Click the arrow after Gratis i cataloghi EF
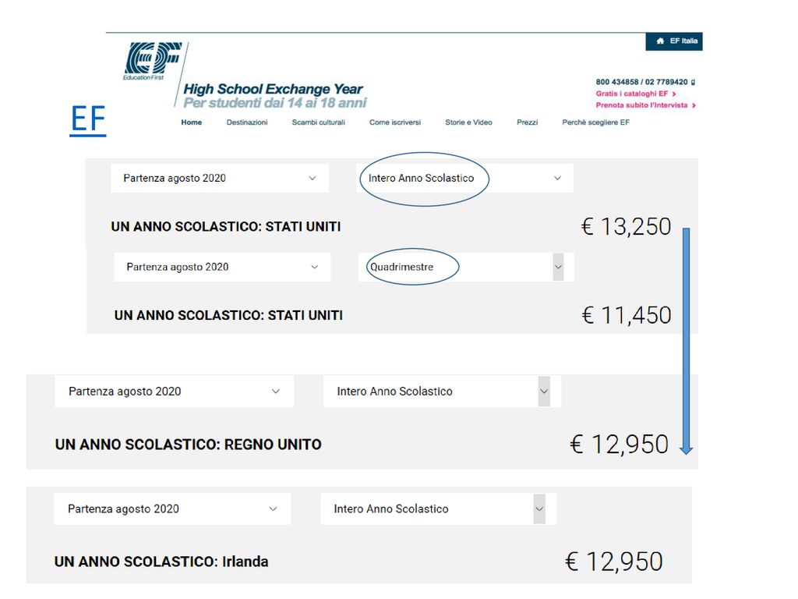798x599 pixels. (674, 94)
